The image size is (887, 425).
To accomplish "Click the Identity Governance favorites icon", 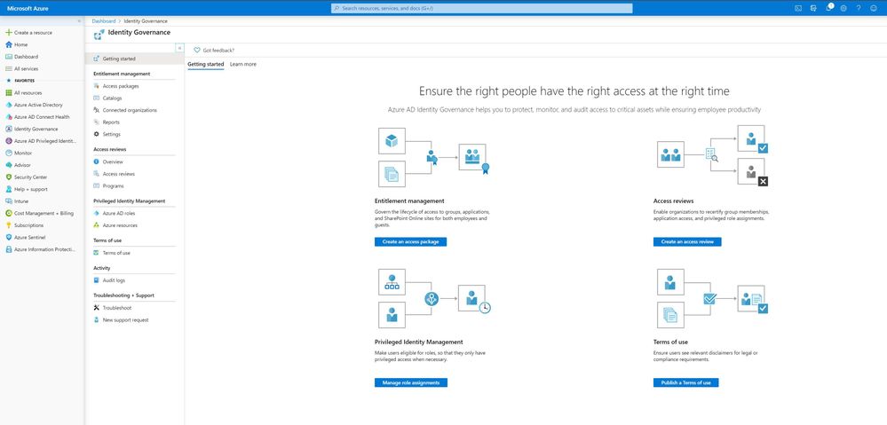I will 9,129.
